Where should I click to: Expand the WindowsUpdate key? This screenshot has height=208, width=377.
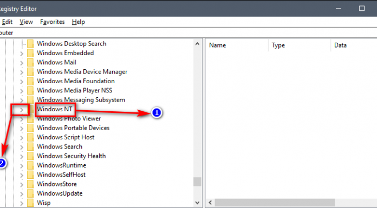pos(22,194)
